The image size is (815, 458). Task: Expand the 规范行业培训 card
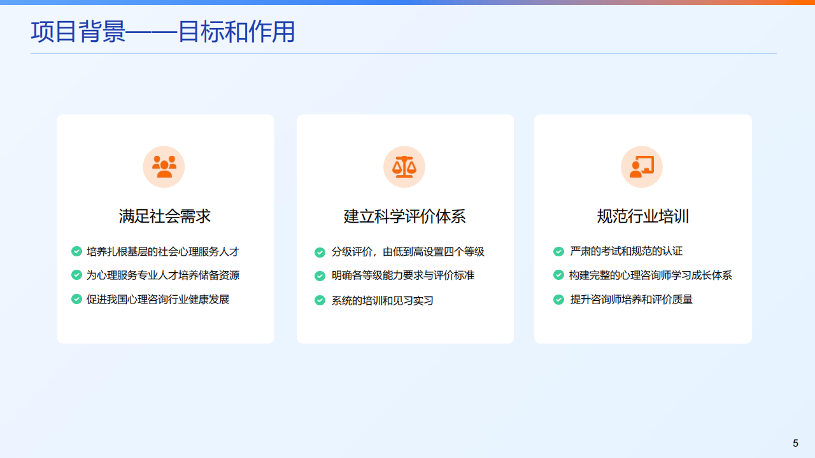pos(642,228)
